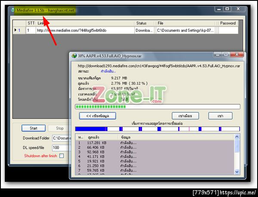Image resolution: width=258 pixels, height=197 pixels.
Task: Click the Status column header
Action: pos(144,23)
